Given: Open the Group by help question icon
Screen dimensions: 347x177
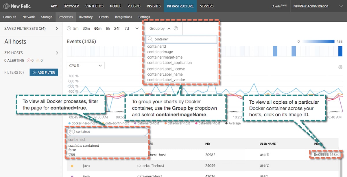Looking at the screenshot, I should pos(176,29).
